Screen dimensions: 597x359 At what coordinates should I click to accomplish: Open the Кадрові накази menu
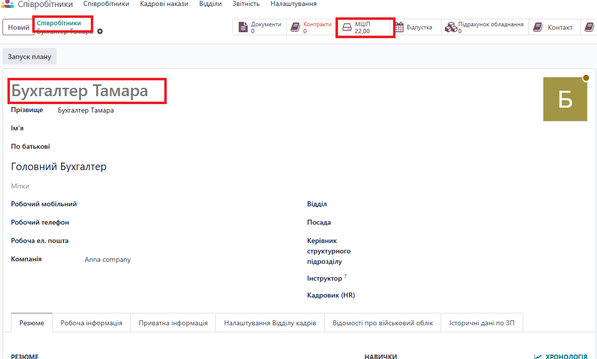pos(164,4)
